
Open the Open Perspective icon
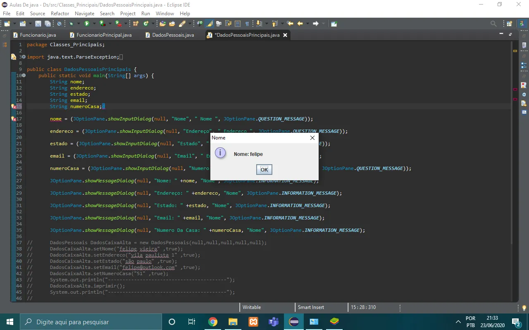[x=510, y=24]
